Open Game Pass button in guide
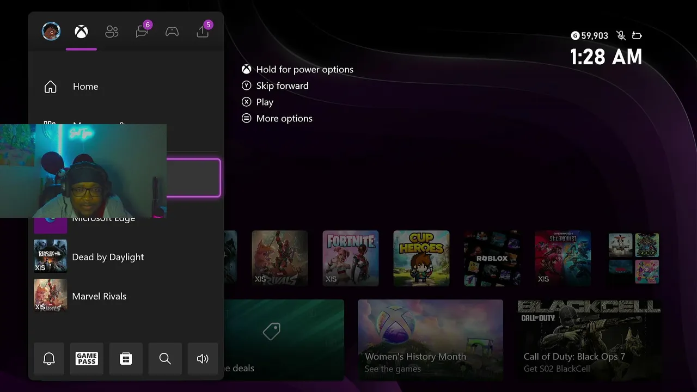The width and height of the screenshot is (697, 392). pos(87,359)
